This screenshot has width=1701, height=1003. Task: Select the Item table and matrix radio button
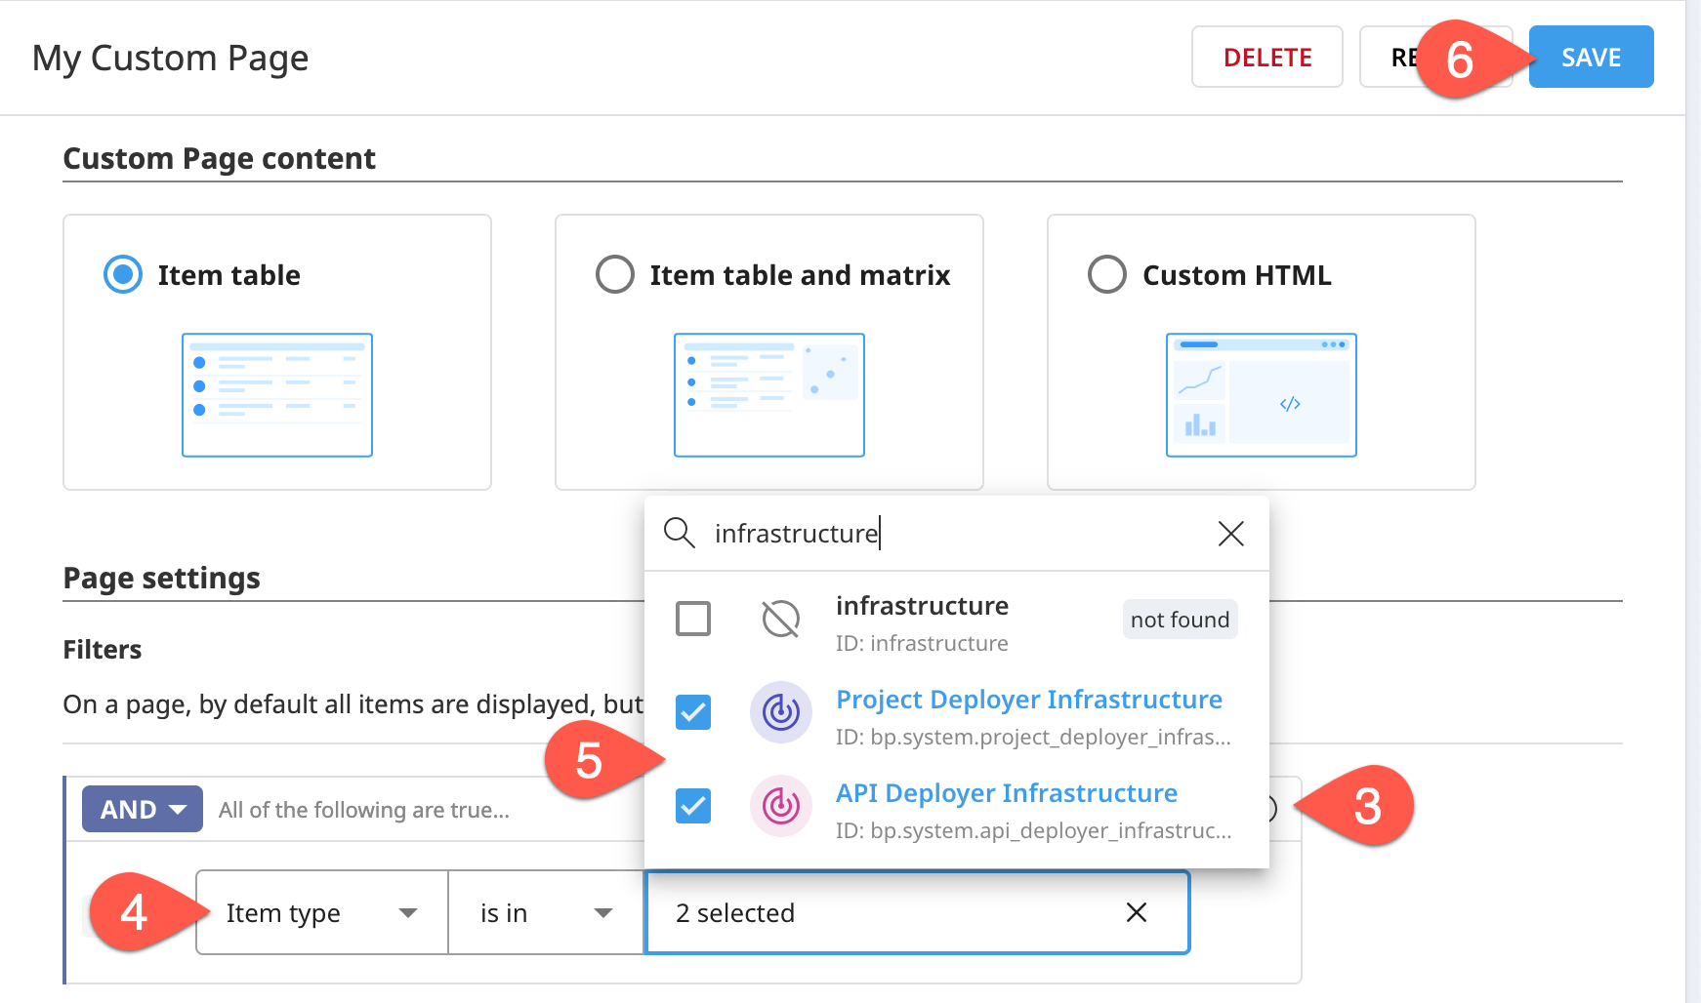tap(614, 274)
